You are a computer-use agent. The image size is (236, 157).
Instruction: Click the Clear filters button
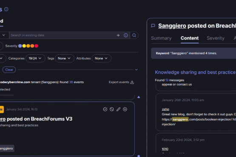point(9,70)
